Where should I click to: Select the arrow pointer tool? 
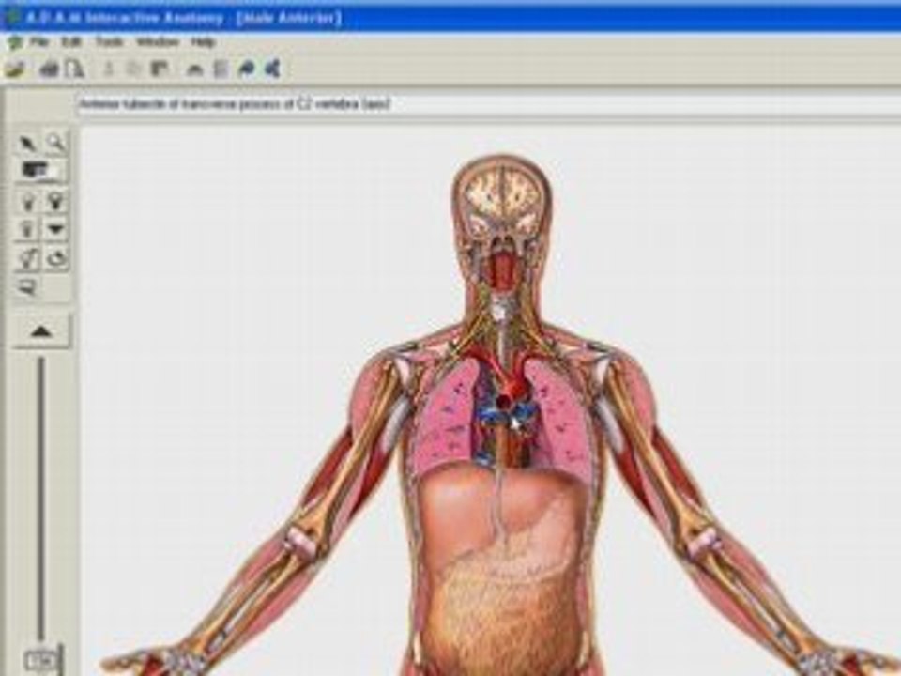[27, 143]
